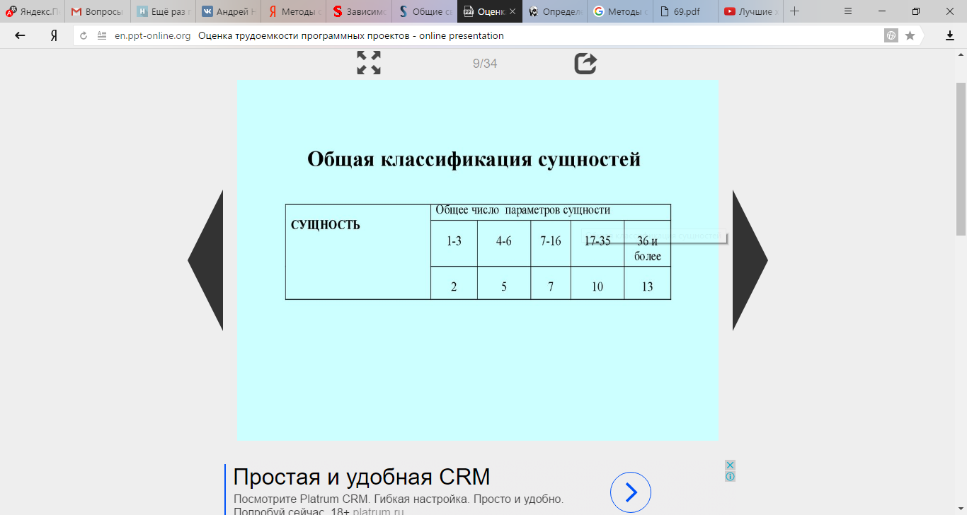Click the page vertical scrollbar thumb
The width and height of the screenshot is (967, 515).
[x=961, y=158]
